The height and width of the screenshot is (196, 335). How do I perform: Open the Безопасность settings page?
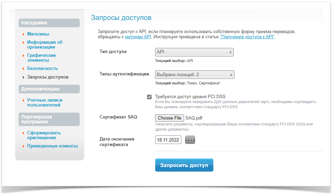pos(42,69)
